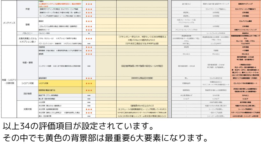Click the MPPT無し grey cell
The image size is (261, 145).
[x=186, y=43]
